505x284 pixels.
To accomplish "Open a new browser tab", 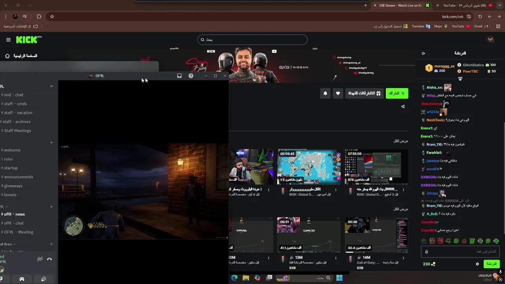I will [365, 6].
